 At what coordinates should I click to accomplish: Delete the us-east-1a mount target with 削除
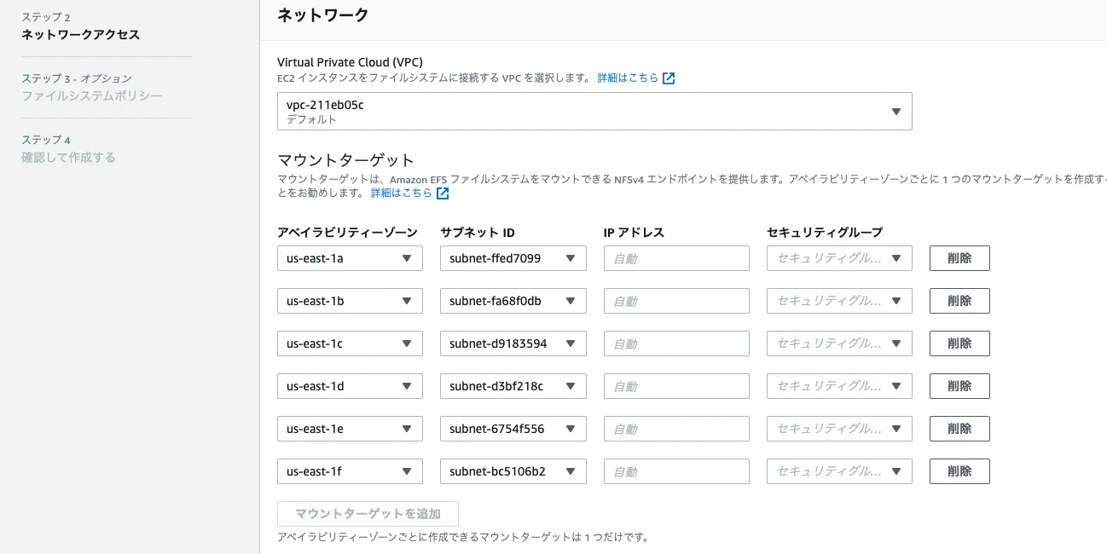(959, 258)
